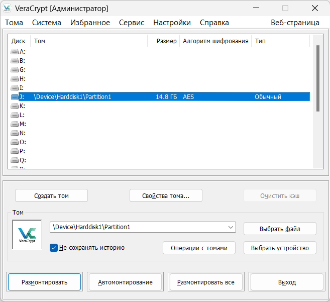
Task: Click the drive P: icon
Action: [15, 151]
